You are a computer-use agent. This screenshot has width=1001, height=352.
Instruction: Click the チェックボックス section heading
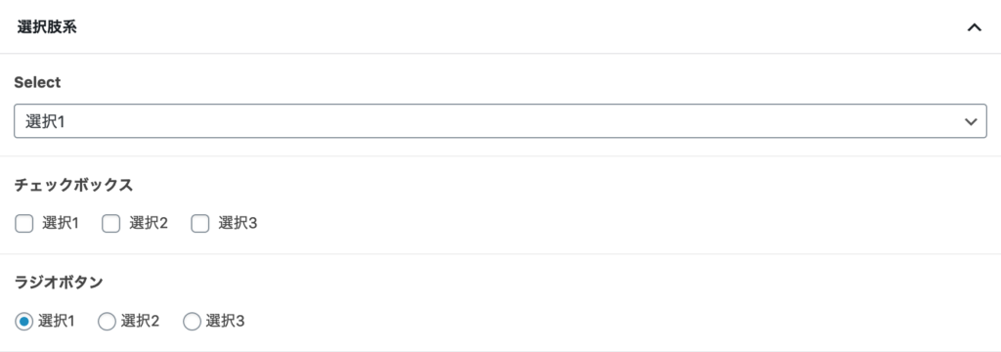coord(73,185)
